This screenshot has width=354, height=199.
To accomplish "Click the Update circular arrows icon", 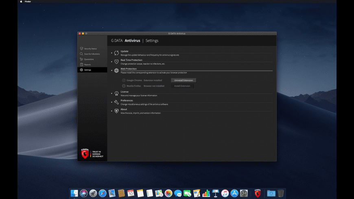I will [x=116, y=53].
